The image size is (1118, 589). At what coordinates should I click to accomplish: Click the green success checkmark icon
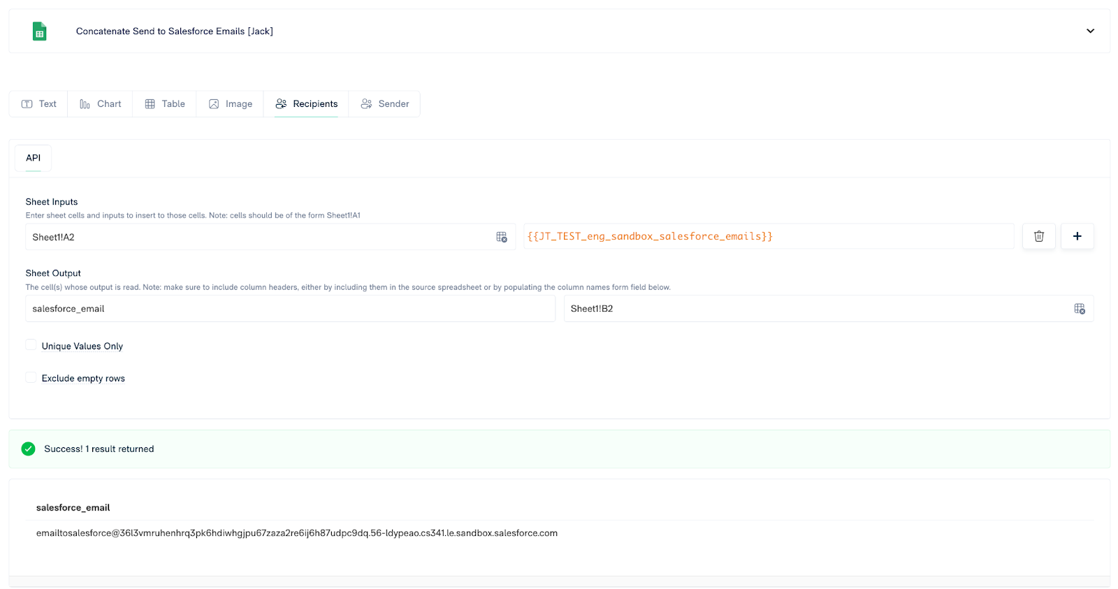28,449
